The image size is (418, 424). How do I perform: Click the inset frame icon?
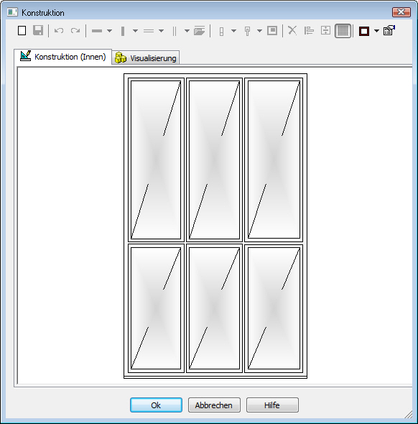point(272,31)
